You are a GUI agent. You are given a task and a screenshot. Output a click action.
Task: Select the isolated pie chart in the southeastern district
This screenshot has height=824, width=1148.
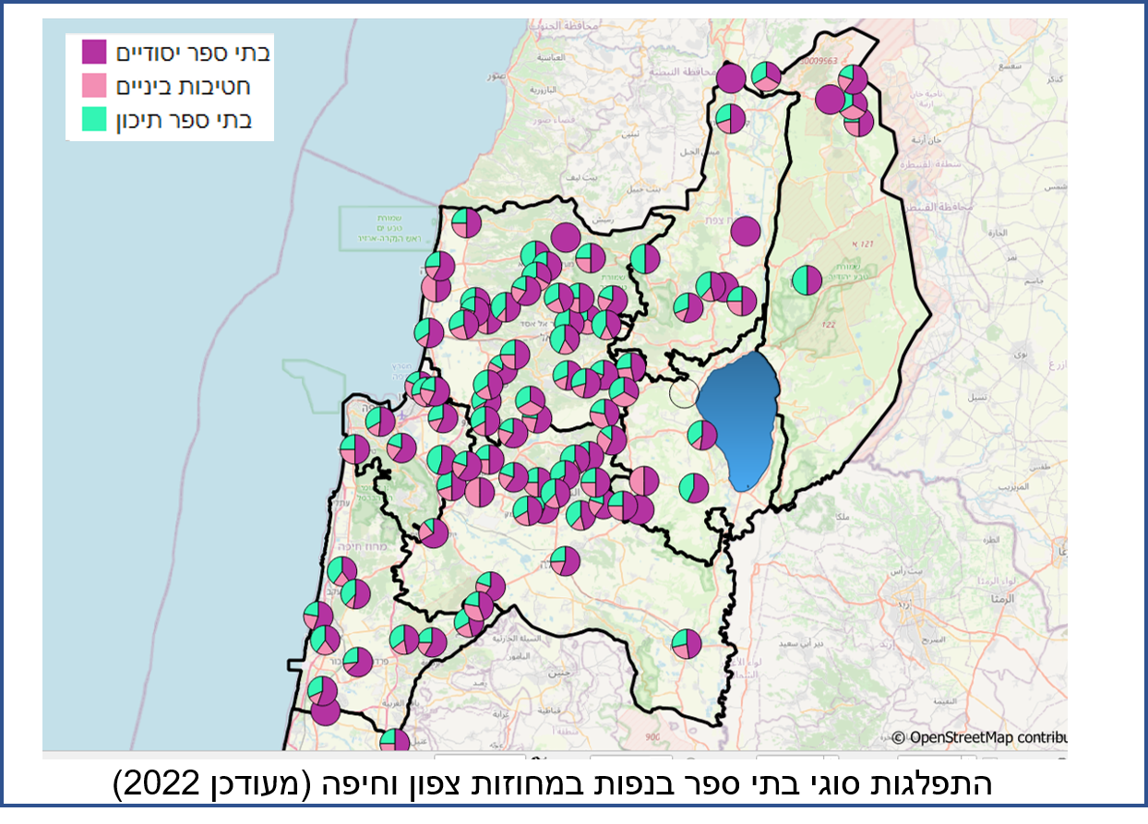686,643
